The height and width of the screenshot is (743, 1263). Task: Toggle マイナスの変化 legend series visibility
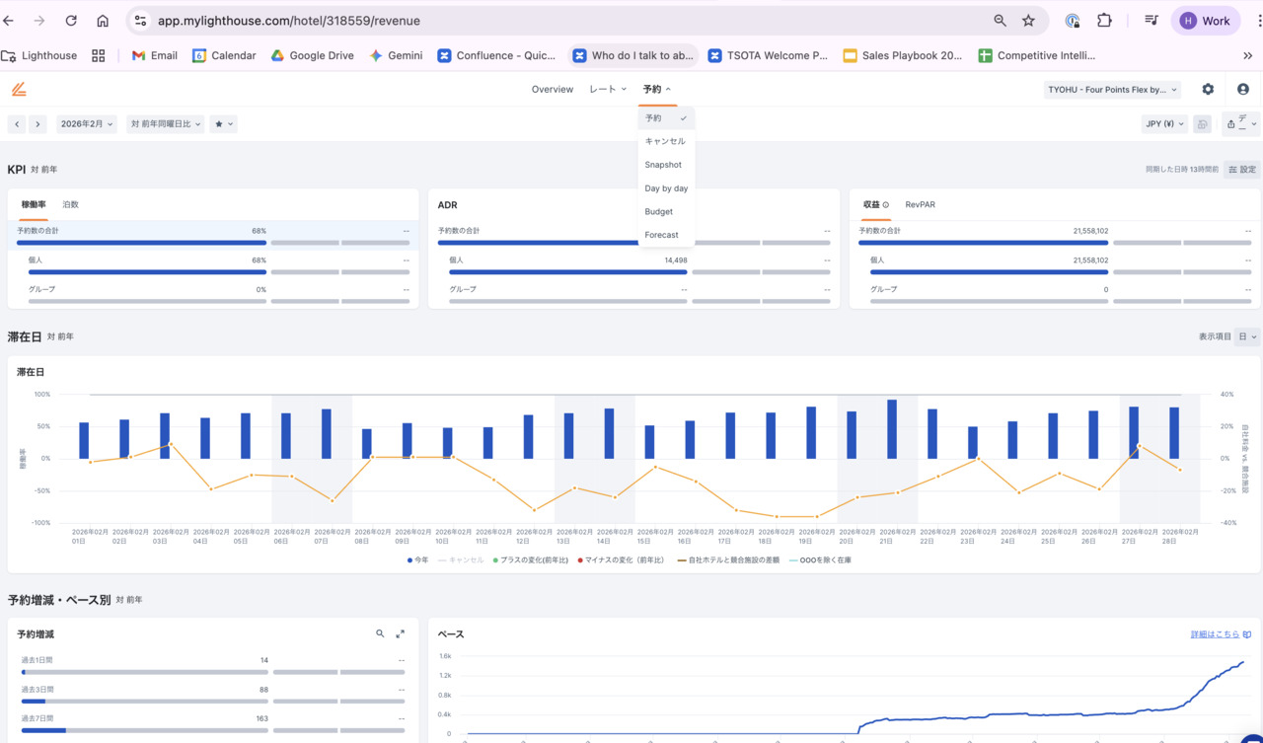coord(620,560)
